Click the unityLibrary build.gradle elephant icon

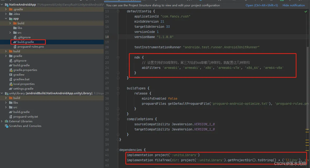click(x=11, y=112)
